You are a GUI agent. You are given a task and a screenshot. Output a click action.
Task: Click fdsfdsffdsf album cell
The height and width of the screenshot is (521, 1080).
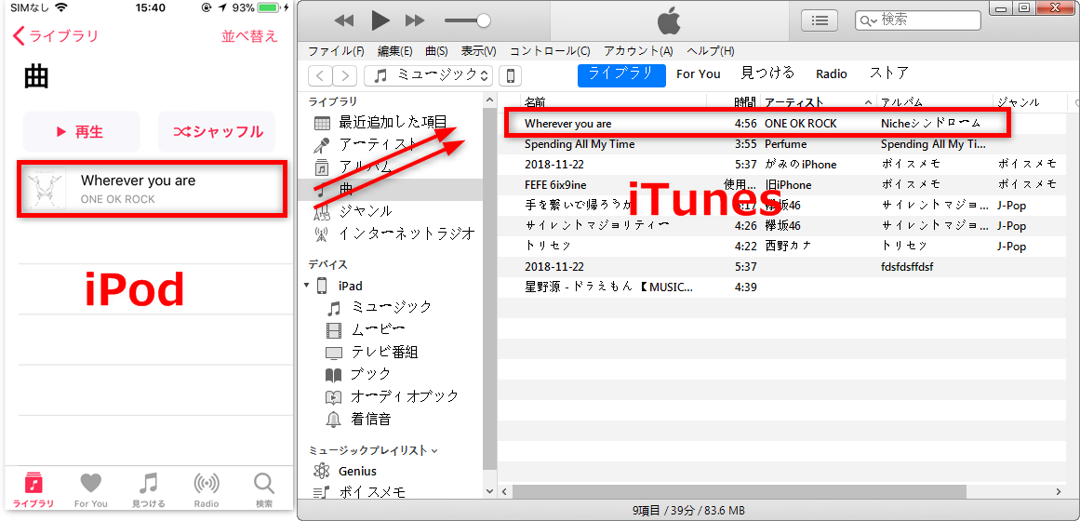click(x=907, y=267)
